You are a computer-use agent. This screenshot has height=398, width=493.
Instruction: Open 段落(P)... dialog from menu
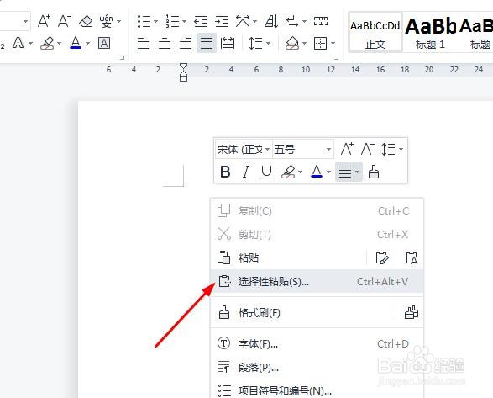click(x=317, y=368)
